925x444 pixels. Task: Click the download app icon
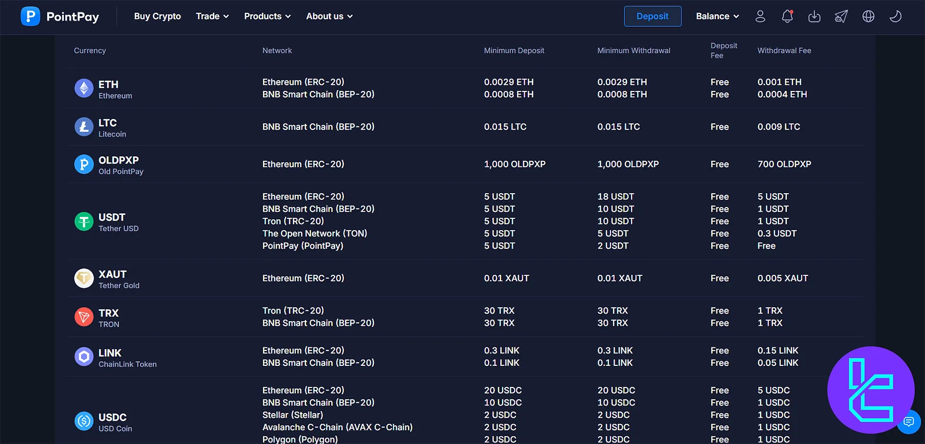tap(815, 16)
